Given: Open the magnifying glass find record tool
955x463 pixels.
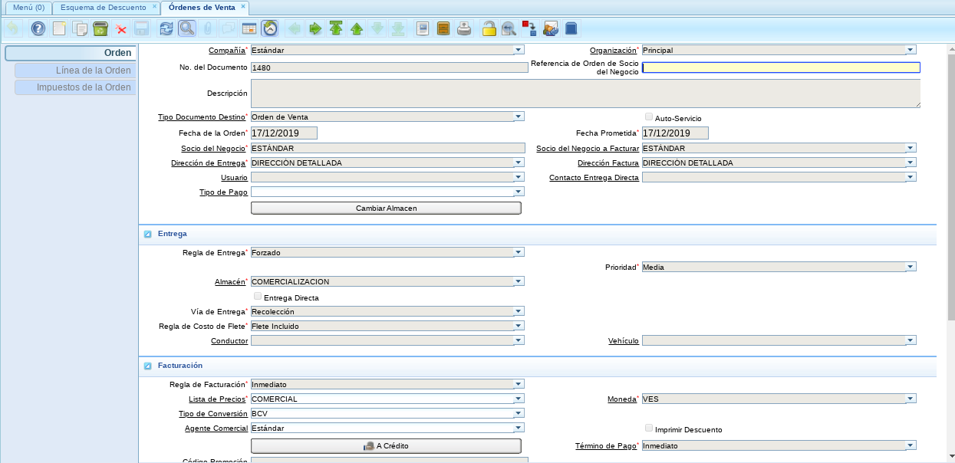Looking at the screenshot, I should click(x=186, y=29).
